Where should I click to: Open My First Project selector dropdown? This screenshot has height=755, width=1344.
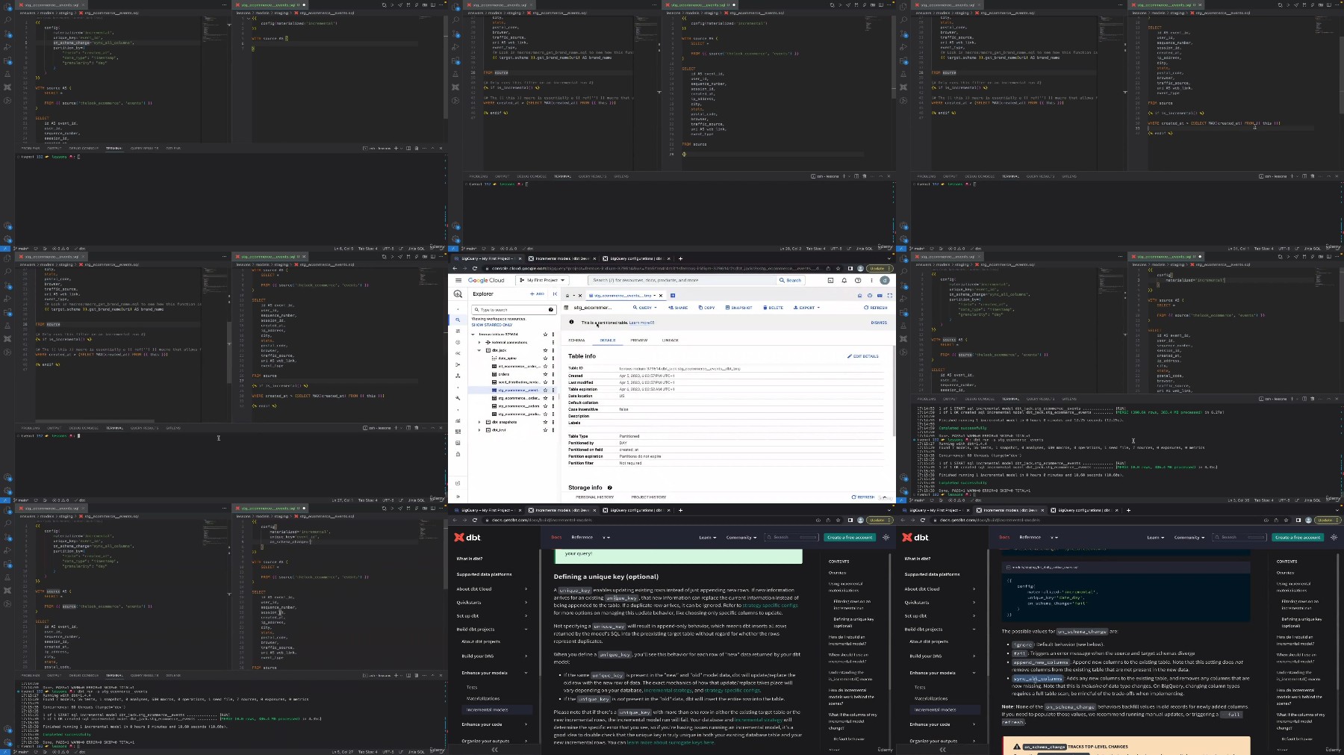click(542, 280)
